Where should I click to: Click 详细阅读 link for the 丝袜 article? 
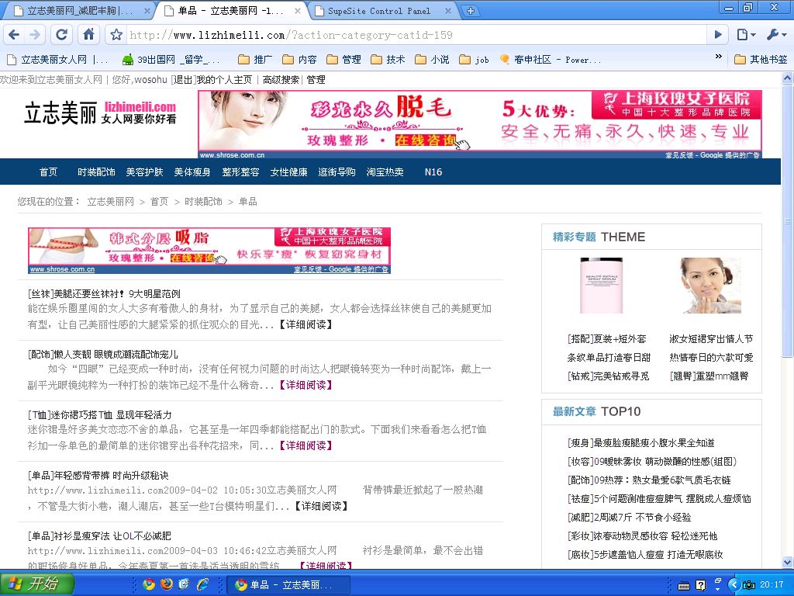point(306,324)
